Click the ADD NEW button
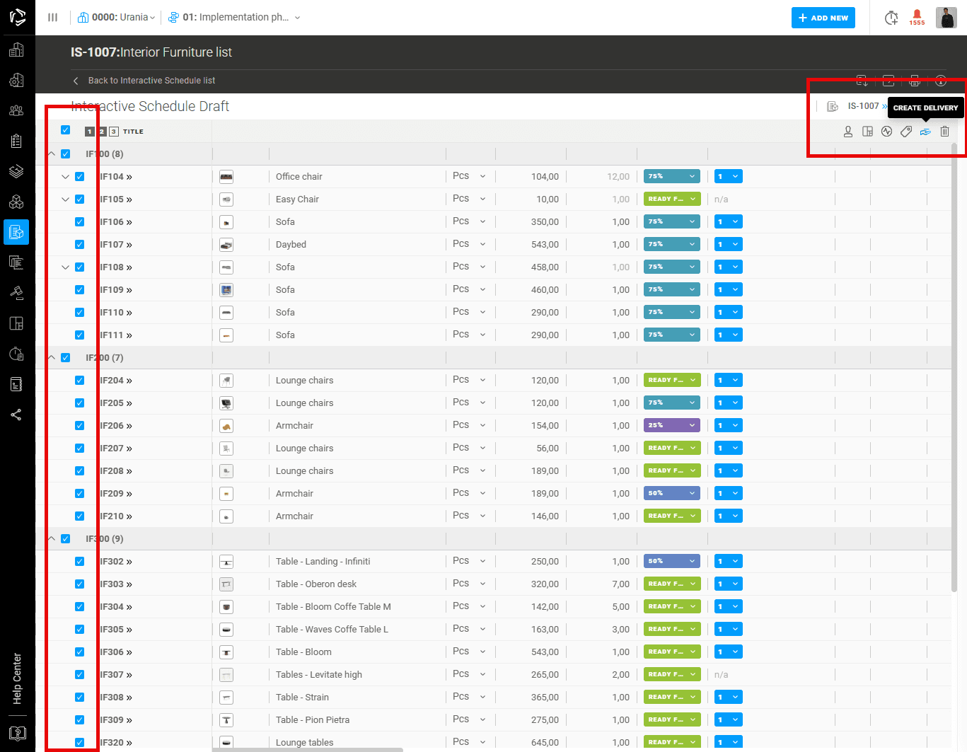The height and width of the screenshot is (752, 967). point(823,18)
